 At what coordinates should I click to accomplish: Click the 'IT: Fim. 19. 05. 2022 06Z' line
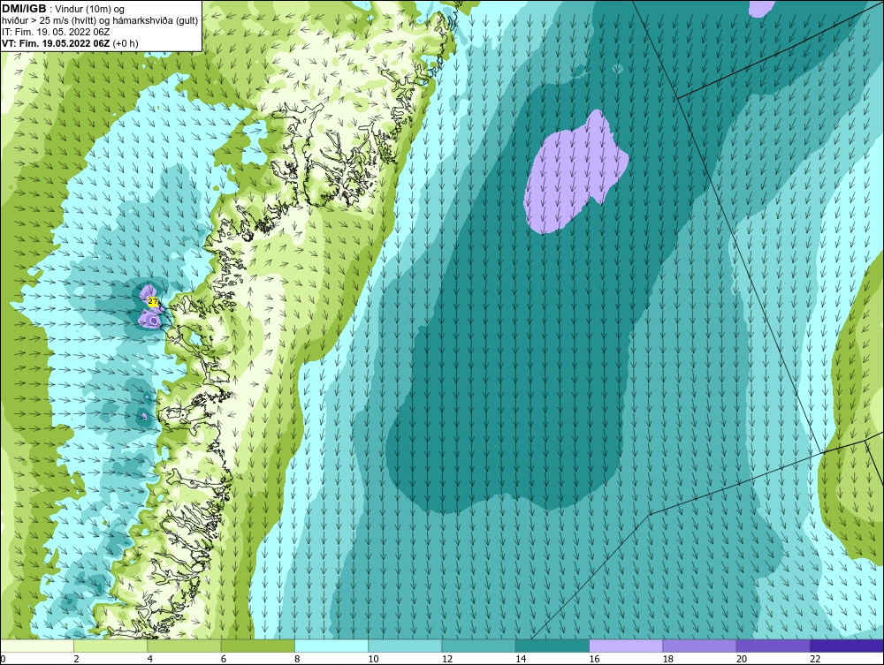[56, 32]
